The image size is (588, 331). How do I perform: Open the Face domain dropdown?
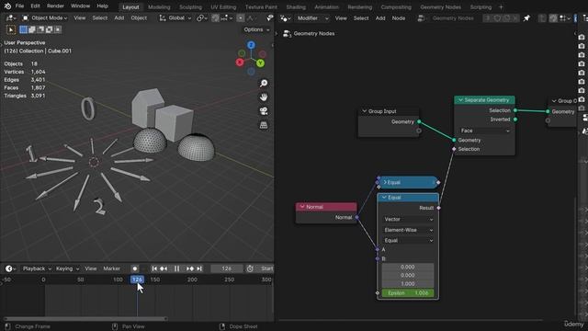(x=485, y=131)
